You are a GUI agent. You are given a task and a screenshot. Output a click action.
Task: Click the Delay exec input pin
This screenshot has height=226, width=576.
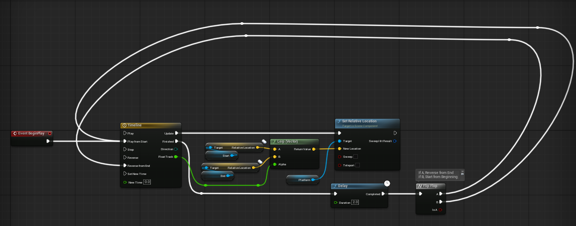pos(335,194)
